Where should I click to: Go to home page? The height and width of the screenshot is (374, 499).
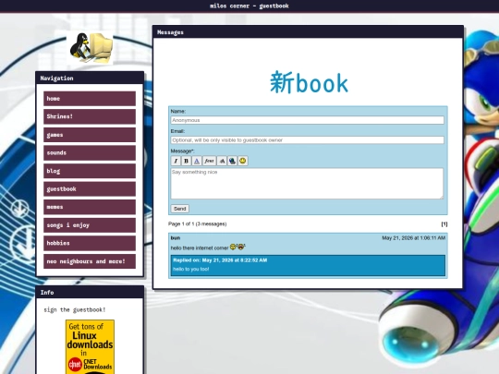[90, 99]
